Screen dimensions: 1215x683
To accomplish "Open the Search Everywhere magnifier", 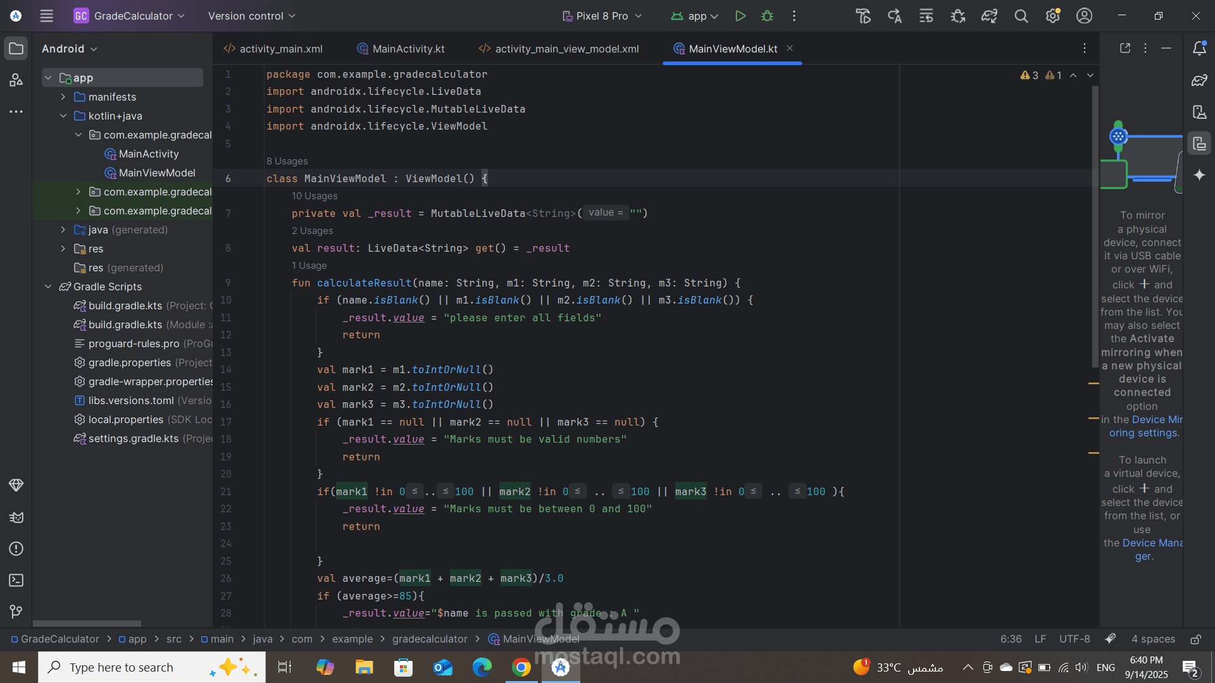I will coord(1021,16).
